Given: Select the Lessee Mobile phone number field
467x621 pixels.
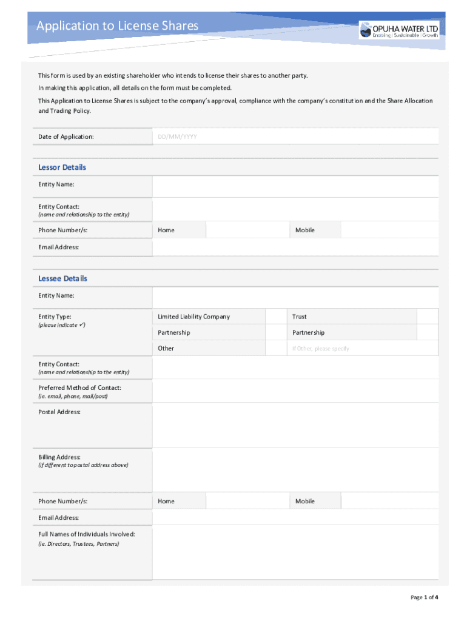Looking at the screenshot, I should (x=389, y=502).
